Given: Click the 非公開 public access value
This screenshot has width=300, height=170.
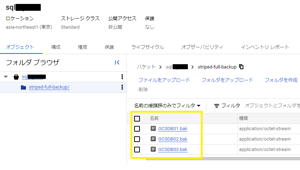Looking at the screenshot, I should pyautogui.click(x=115, y=27).
